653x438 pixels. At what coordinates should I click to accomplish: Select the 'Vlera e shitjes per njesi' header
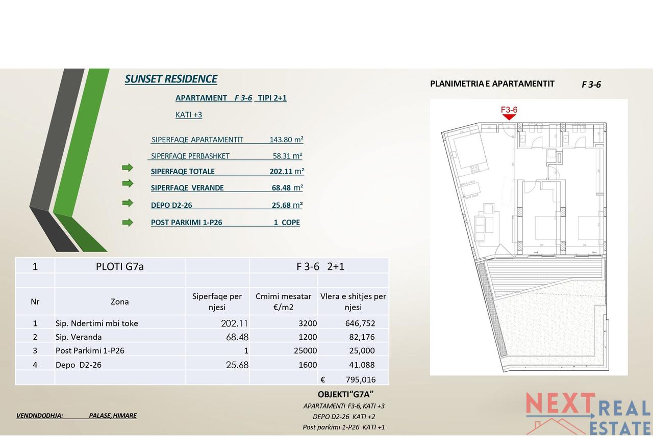point(353,302)
